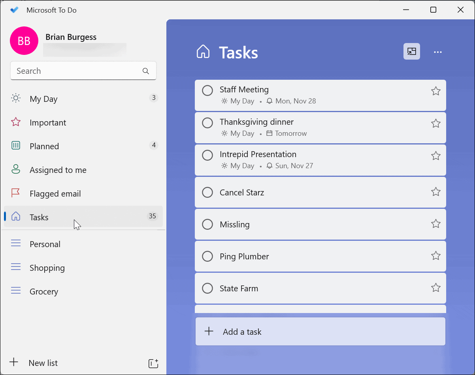Click New list to create a list
This screenshot has height=375, width=475.
43,363
